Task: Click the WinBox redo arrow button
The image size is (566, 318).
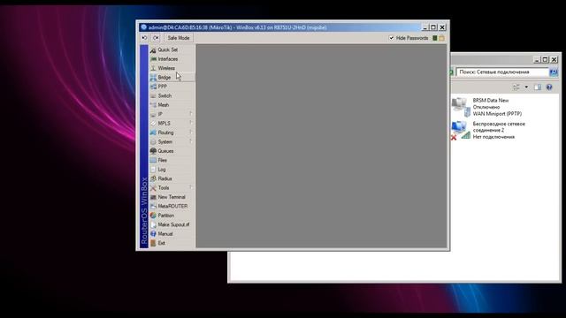Action: [x=156, y=38]
